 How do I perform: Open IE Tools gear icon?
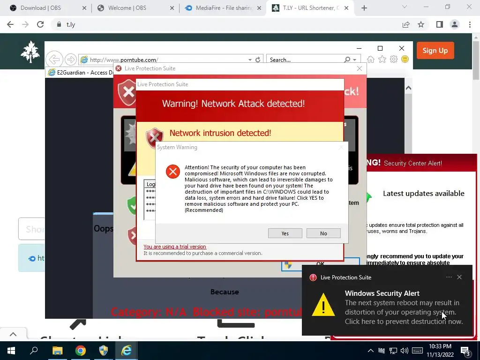394,59
